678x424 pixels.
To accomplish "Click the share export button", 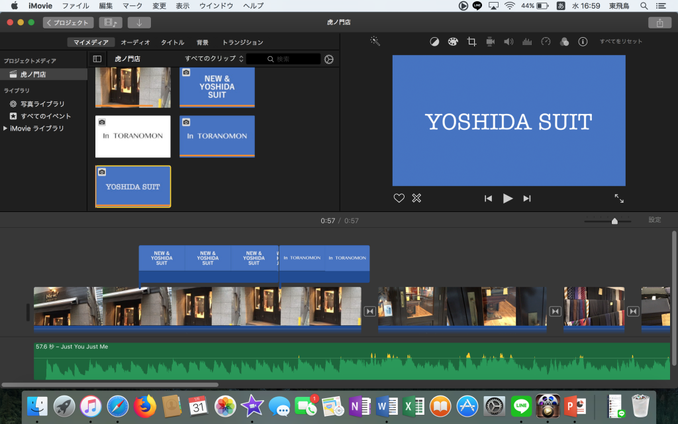I will pos(659,23).
